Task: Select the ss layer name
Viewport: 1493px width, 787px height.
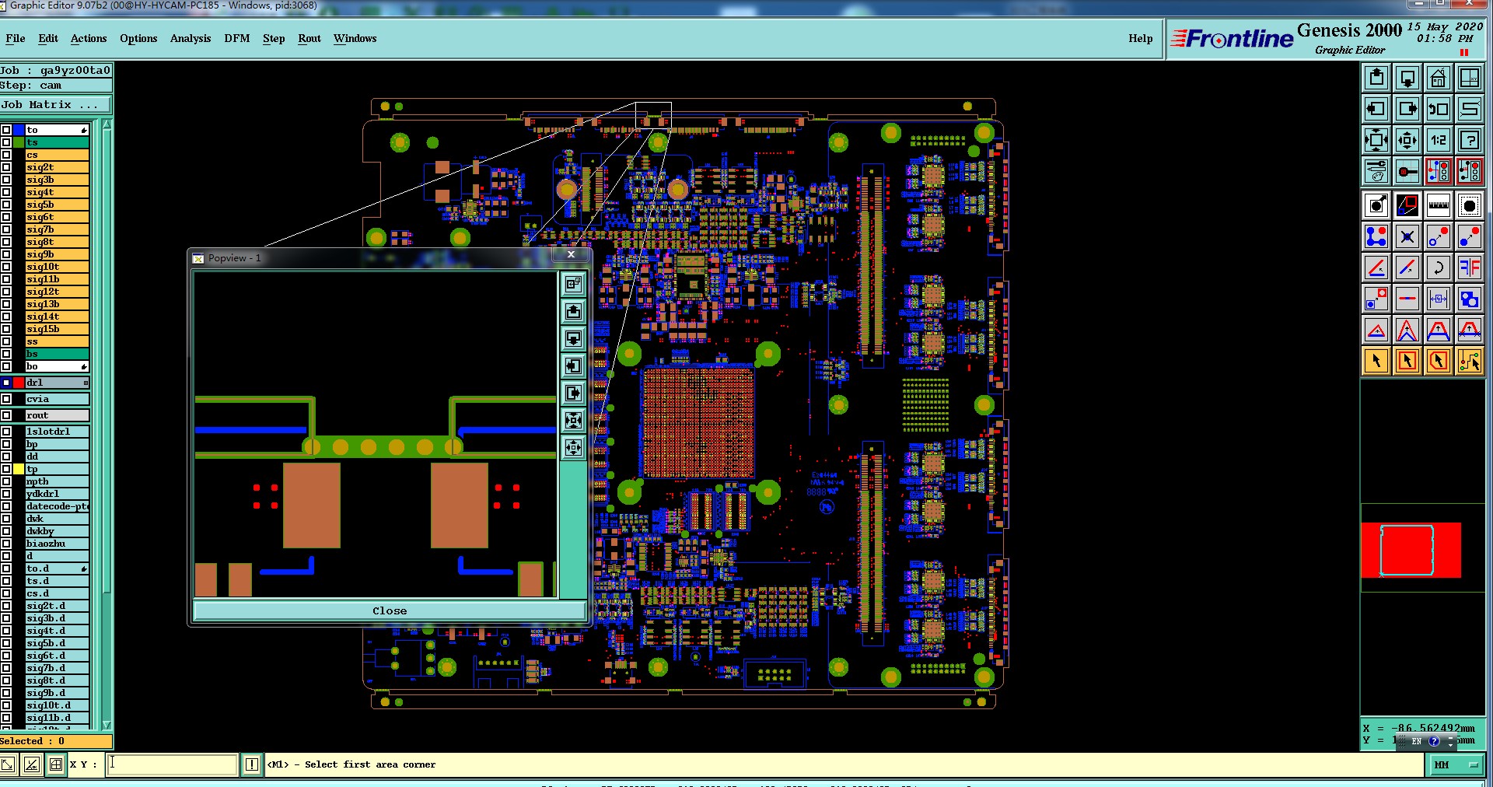Action: (x=57, y=341)
